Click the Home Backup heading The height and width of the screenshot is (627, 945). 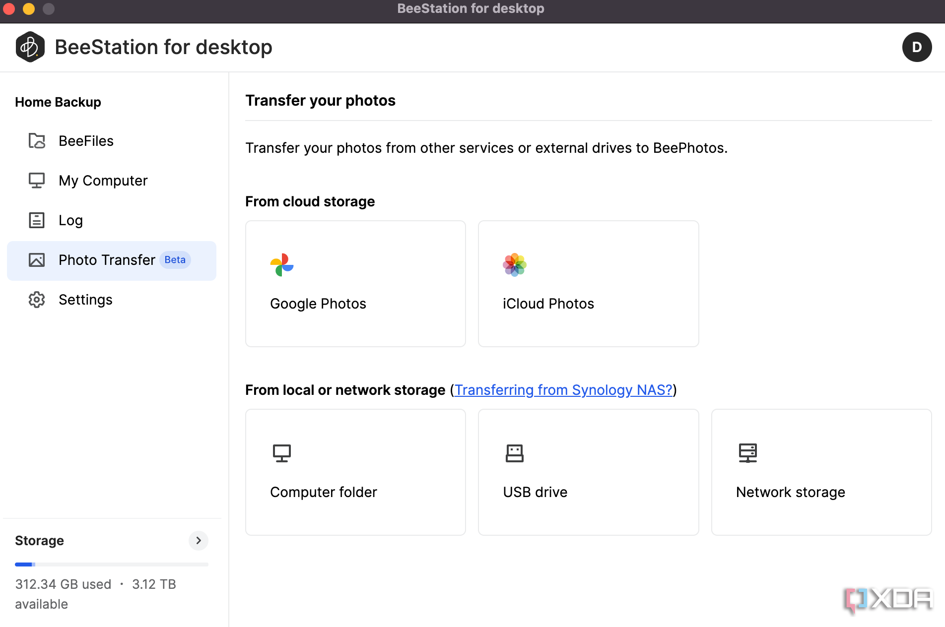[x=58, y=102]
